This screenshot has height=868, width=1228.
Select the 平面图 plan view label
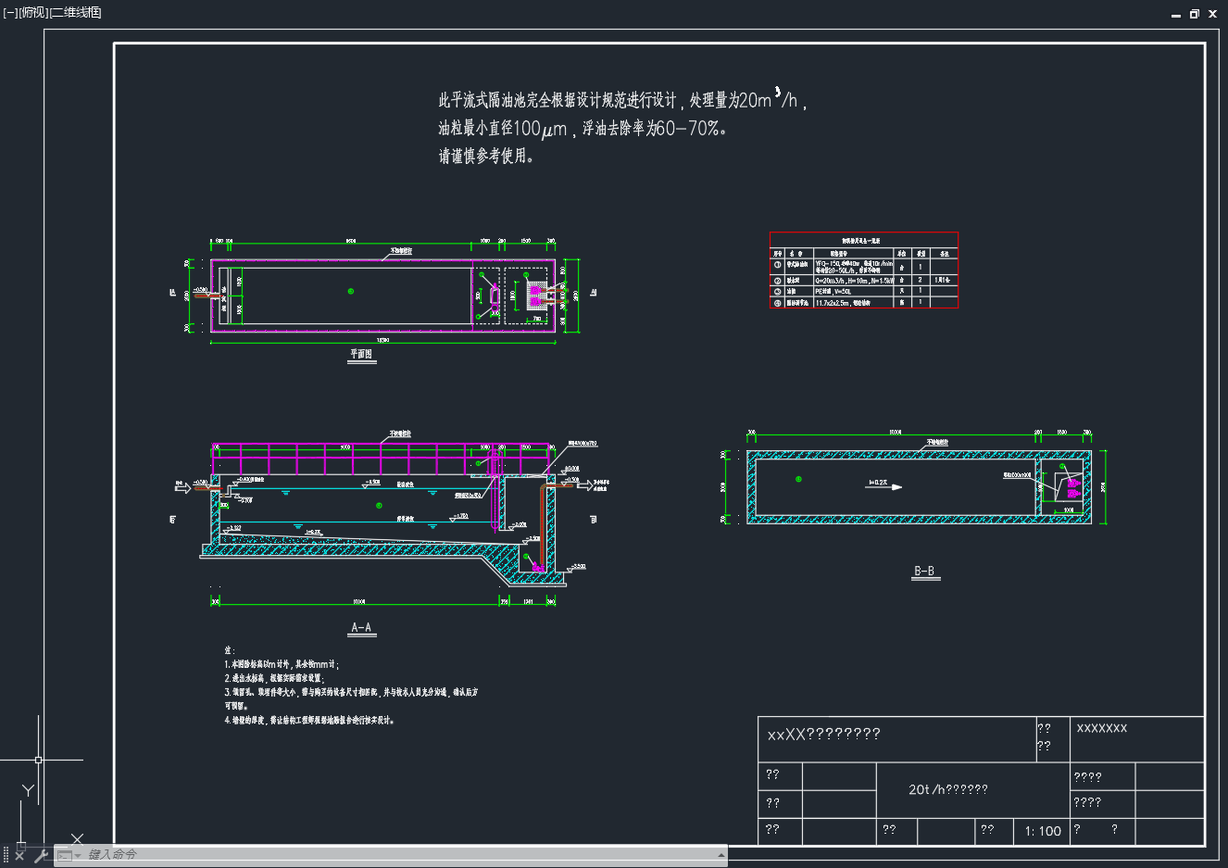click(361, 354)
